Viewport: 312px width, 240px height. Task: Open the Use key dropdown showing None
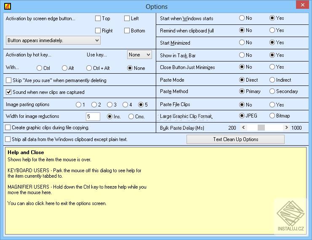point(139,55)
